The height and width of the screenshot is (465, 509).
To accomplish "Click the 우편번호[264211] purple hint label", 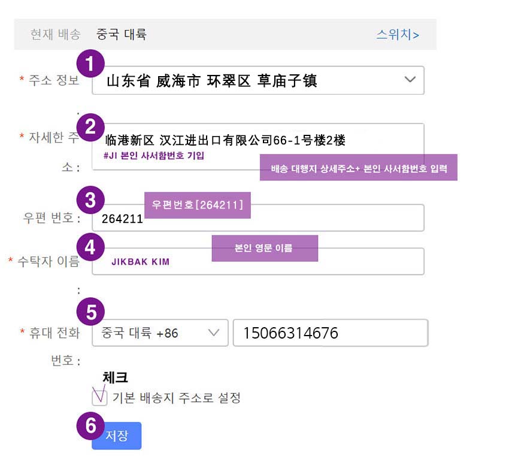I will click(x=198, y=205).
